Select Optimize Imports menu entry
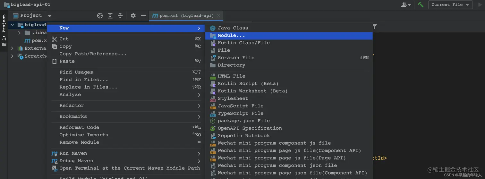Viewport: 485px width, 179px height. 126,135
